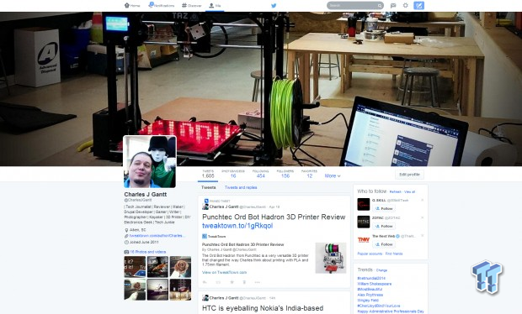
Task: Open the settings gear menu
Action: click(x=406, y=5)
